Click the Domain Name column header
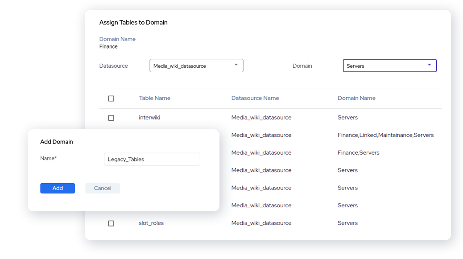Image resolution: width=463 pixels, height=259 pixels. click(x=356, y=98)
